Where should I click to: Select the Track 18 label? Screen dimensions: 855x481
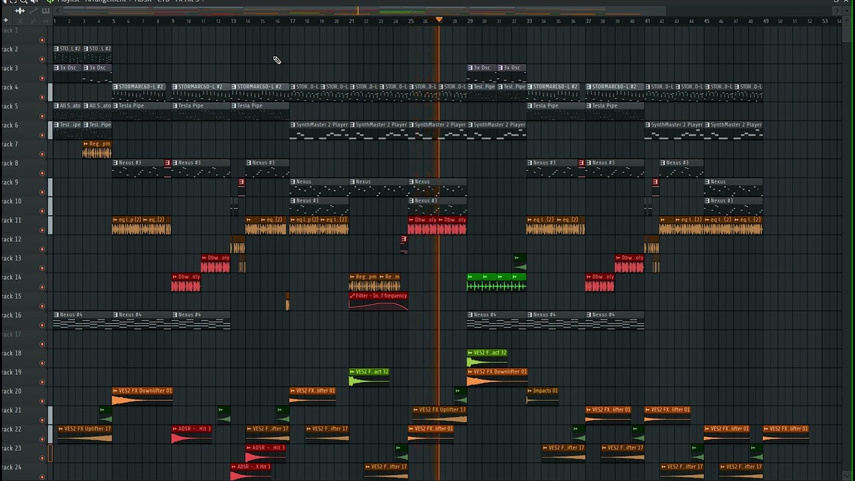click(x=11, y=353)
